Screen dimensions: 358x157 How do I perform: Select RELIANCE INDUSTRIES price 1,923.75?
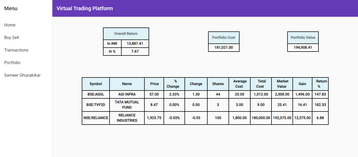[x=154, y=118]
